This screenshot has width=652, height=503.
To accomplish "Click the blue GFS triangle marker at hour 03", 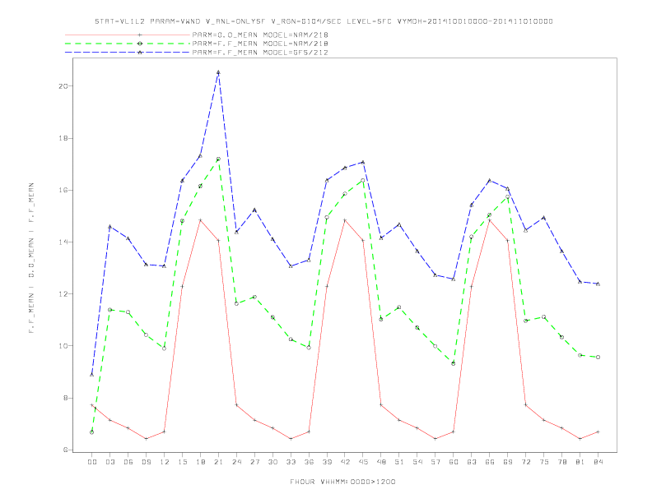I will point(109,227).
